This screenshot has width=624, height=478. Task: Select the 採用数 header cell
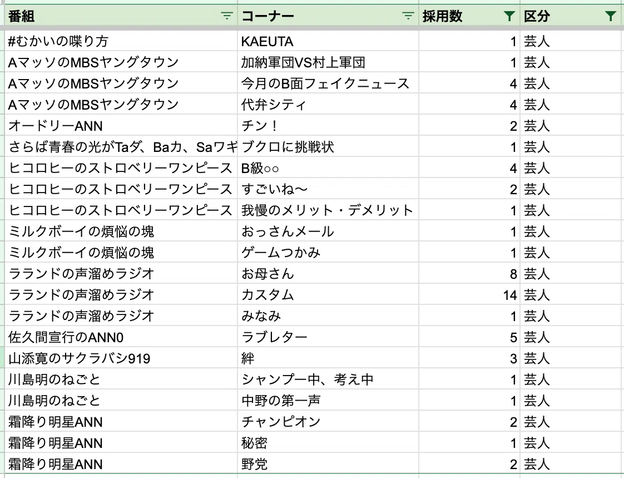469,16
